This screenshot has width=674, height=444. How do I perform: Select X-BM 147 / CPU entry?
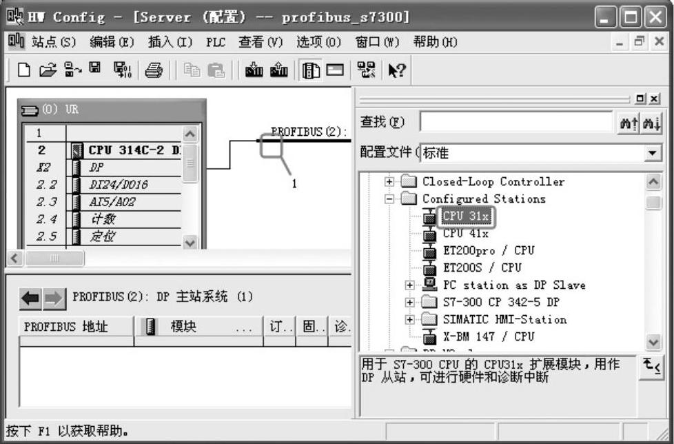(x=489, y=336)
